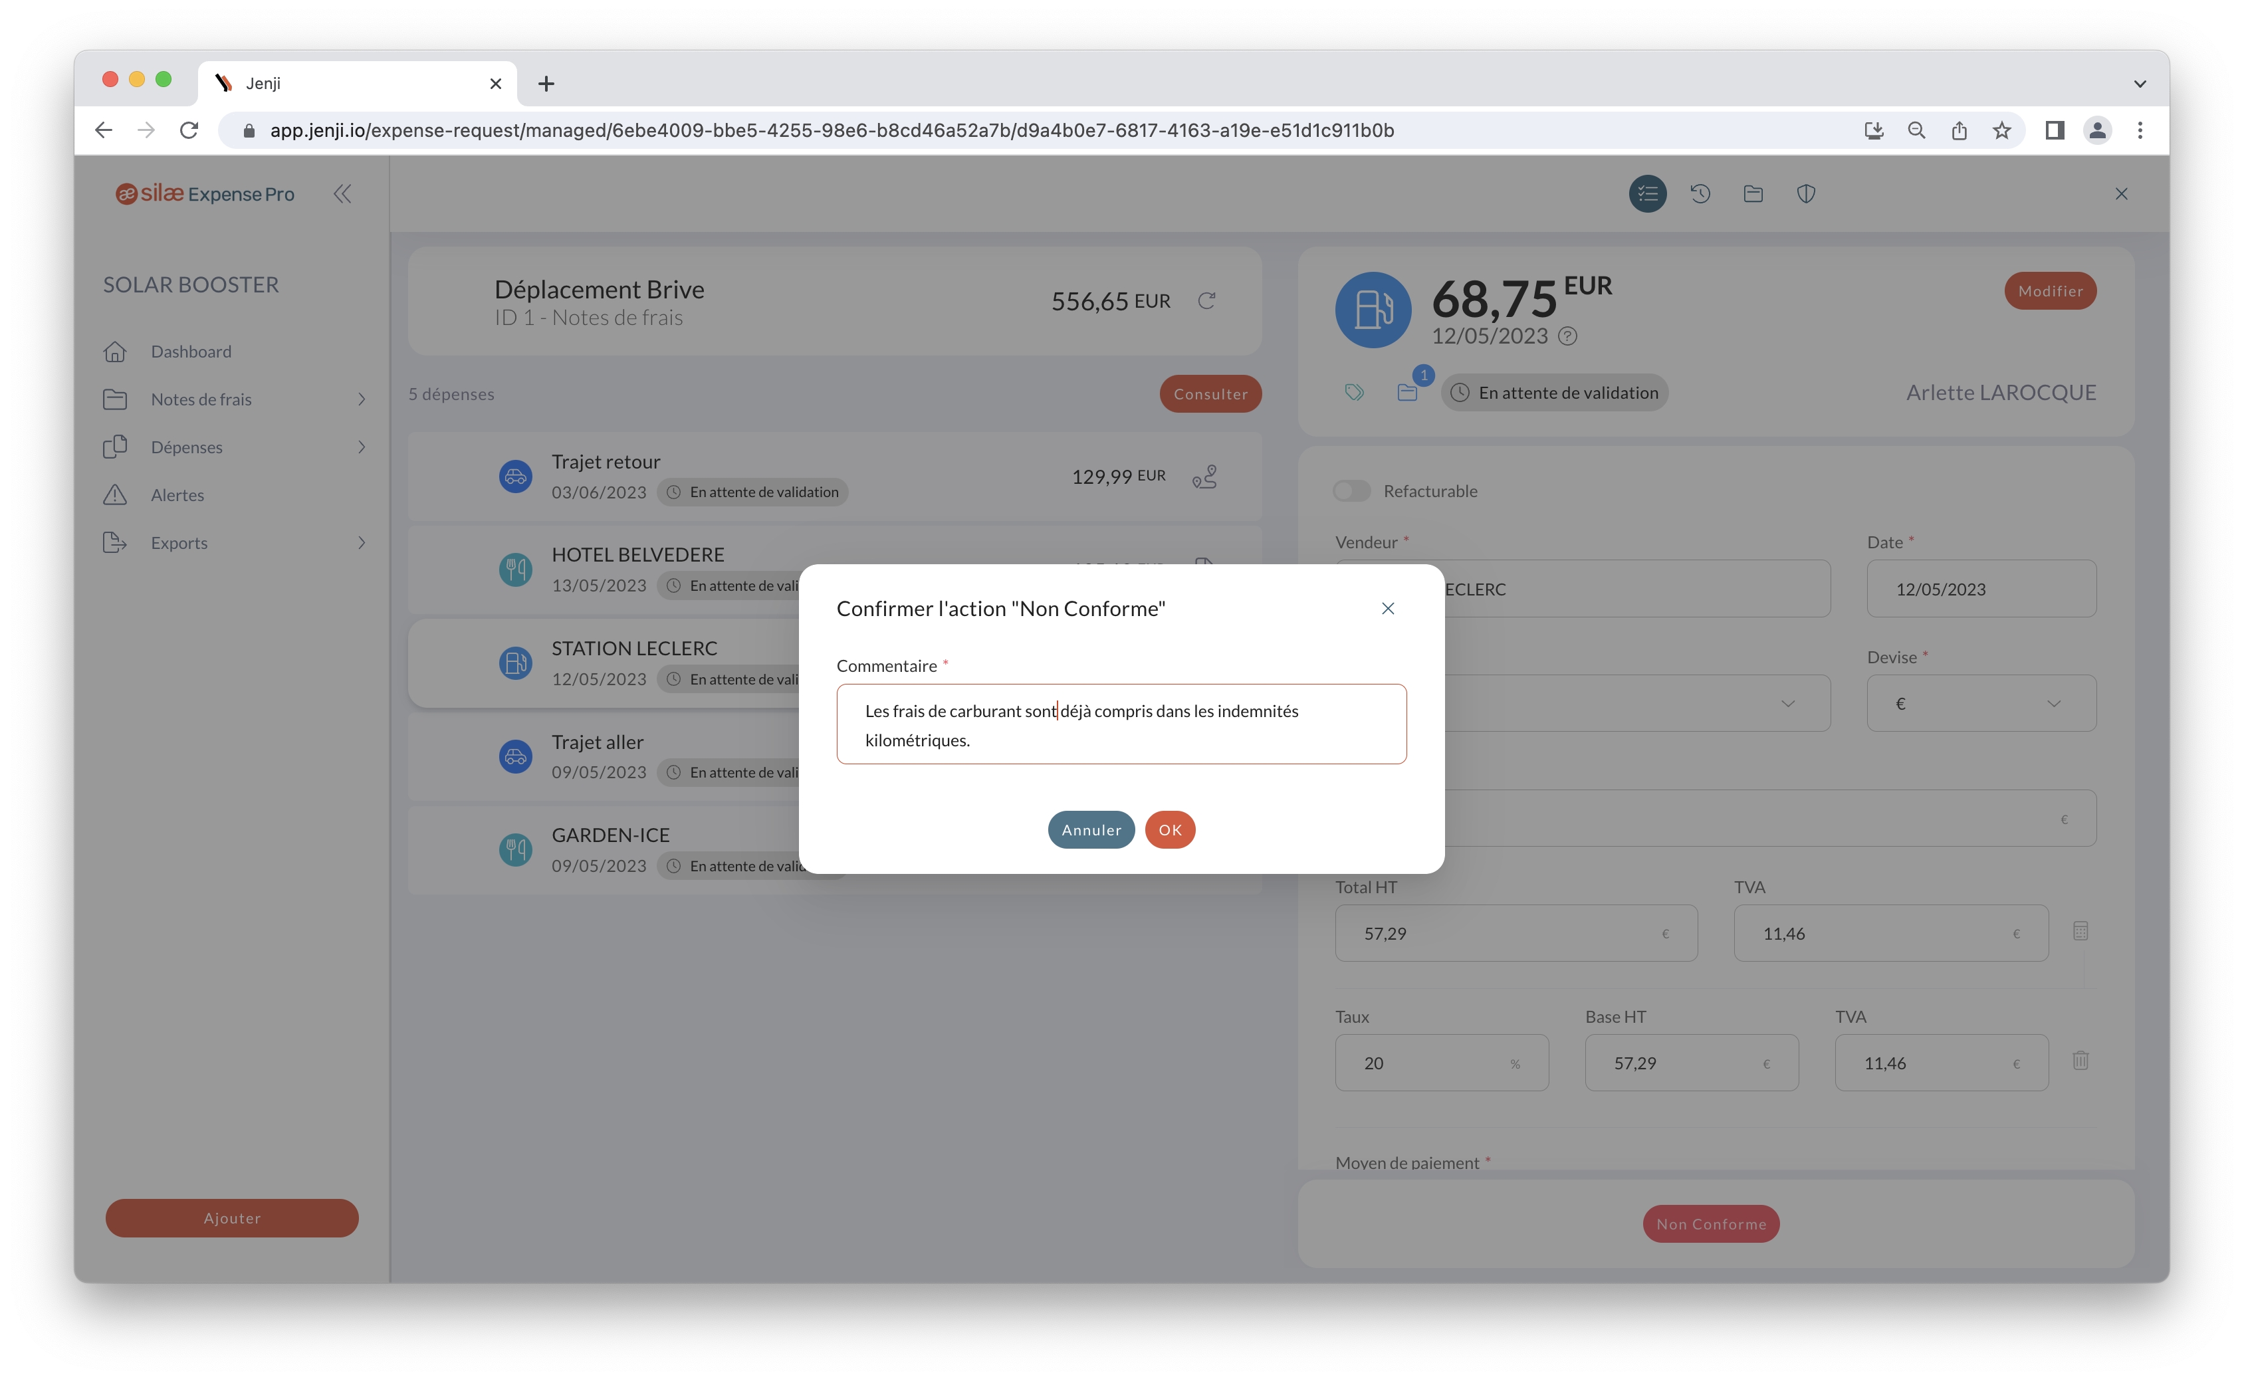Expand Dépenses submenu
The width and height of the screenshot is (2244, 1381).
362,447
